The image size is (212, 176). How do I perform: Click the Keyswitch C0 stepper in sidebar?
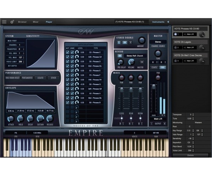click(x=193, y=143)
